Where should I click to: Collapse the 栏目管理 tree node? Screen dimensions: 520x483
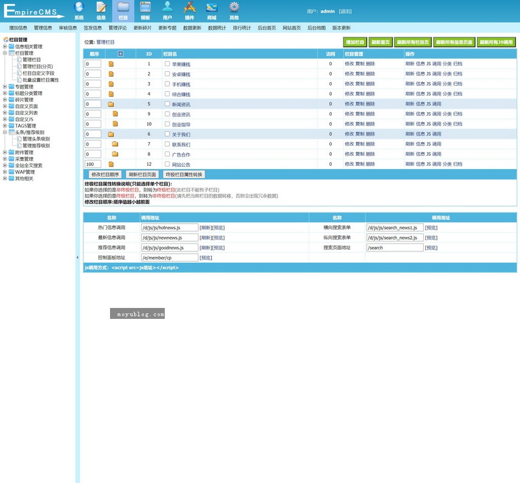point(4,53)
